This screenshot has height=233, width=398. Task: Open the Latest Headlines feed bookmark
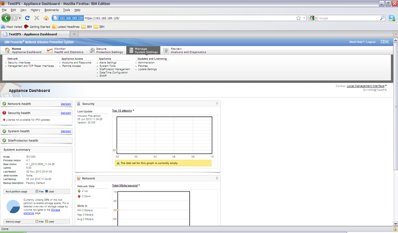66,26
